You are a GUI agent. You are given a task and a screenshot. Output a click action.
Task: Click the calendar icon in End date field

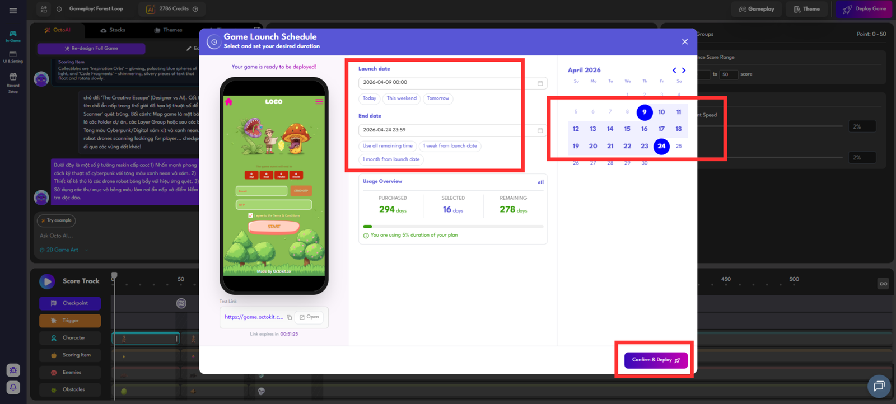click(x=540, y=130)
